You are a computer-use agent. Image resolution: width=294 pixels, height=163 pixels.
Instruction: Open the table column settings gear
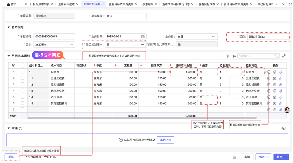(x=14, y=65)
